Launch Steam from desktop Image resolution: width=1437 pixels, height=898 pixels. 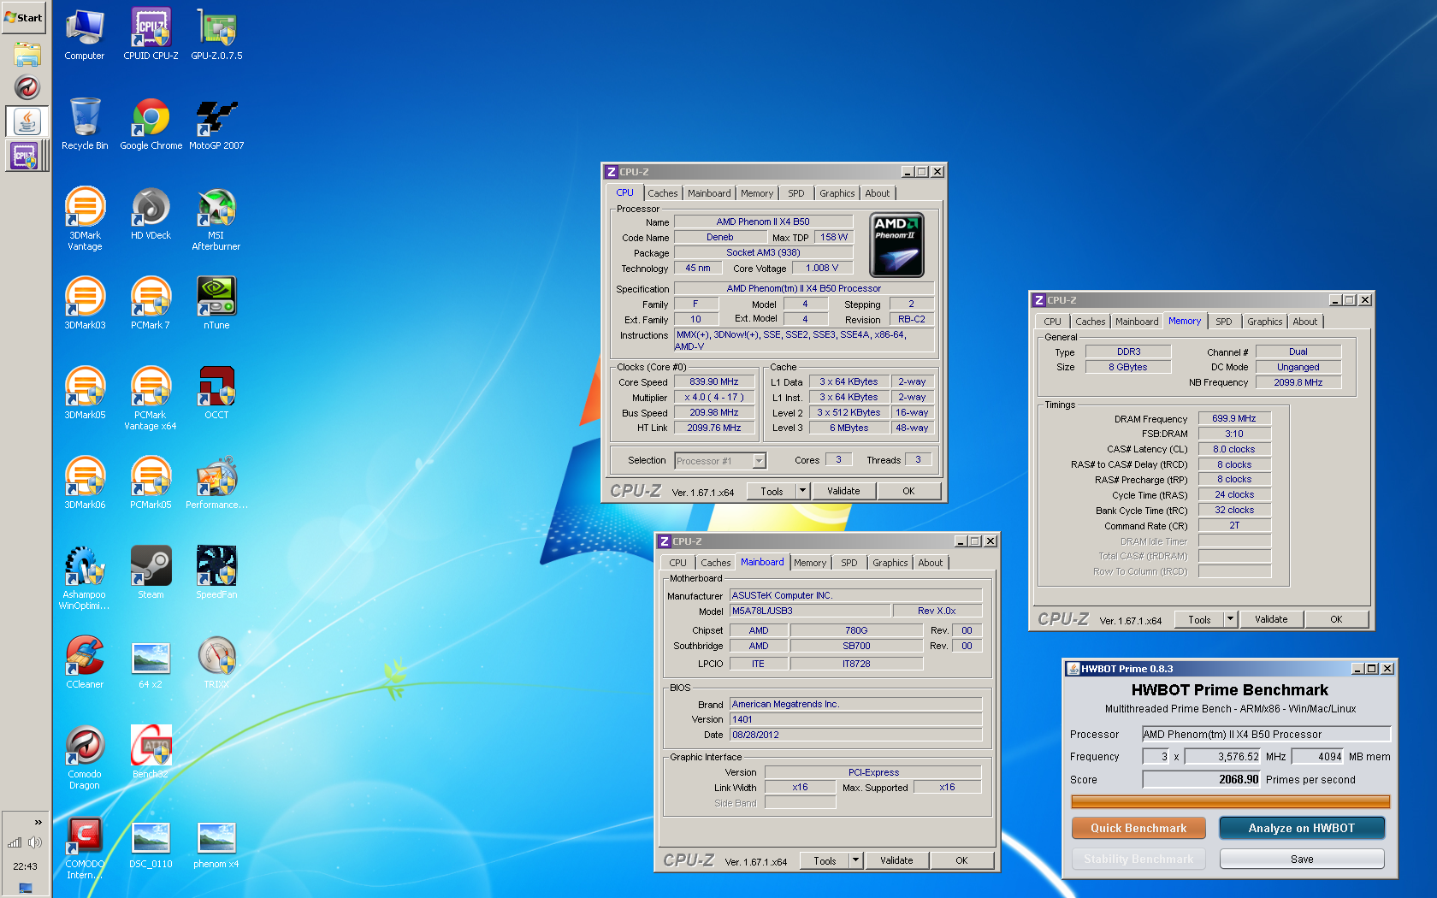(151, 573)
